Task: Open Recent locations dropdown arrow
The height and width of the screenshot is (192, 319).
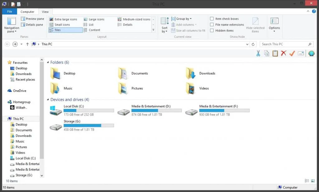Action: pyautogui.click(x=21, y=44)
